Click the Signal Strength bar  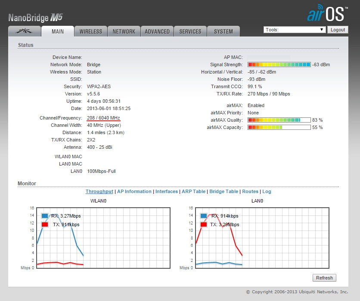[x=279, y=64]
